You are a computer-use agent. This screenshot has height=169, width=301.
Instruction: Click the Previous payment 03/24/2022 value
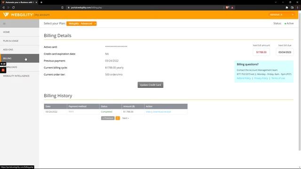[112, 61]
